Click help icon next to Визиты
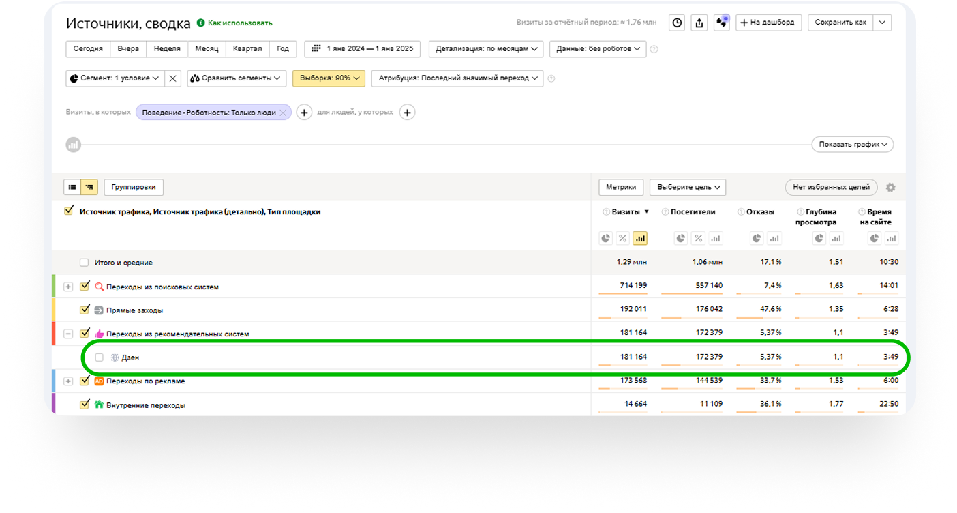 pos(606,212)
